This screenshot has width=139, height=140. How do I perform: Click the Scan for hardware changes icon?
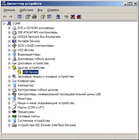click(x=58, y=17)
